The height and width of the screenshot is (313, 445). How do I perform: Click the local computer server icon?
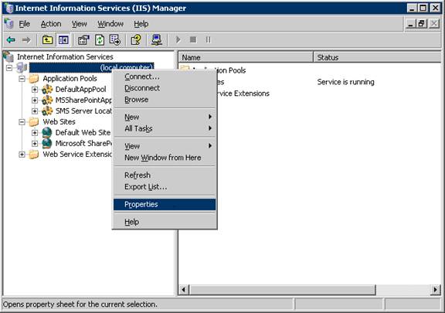click(x=22, y=67)
